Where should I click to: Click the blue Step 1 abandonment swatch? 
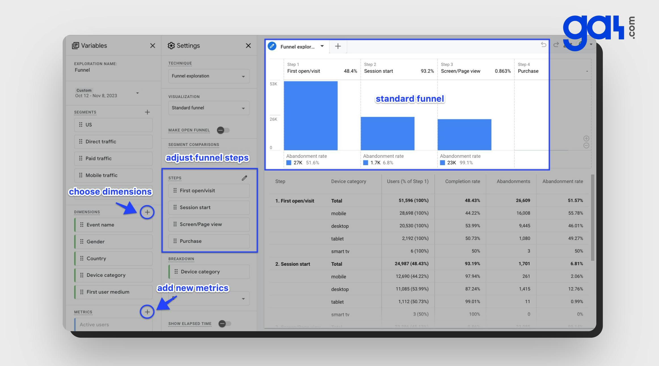[289, 163]
